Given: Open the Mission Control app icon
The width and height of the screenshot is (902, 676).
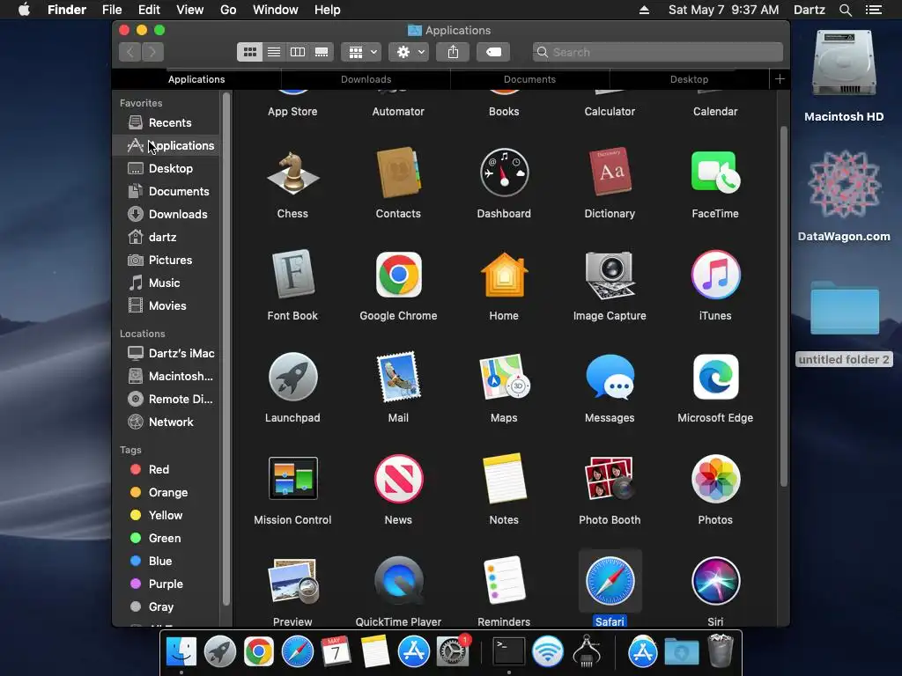Looking at the screenshot, I should point(292,478).
